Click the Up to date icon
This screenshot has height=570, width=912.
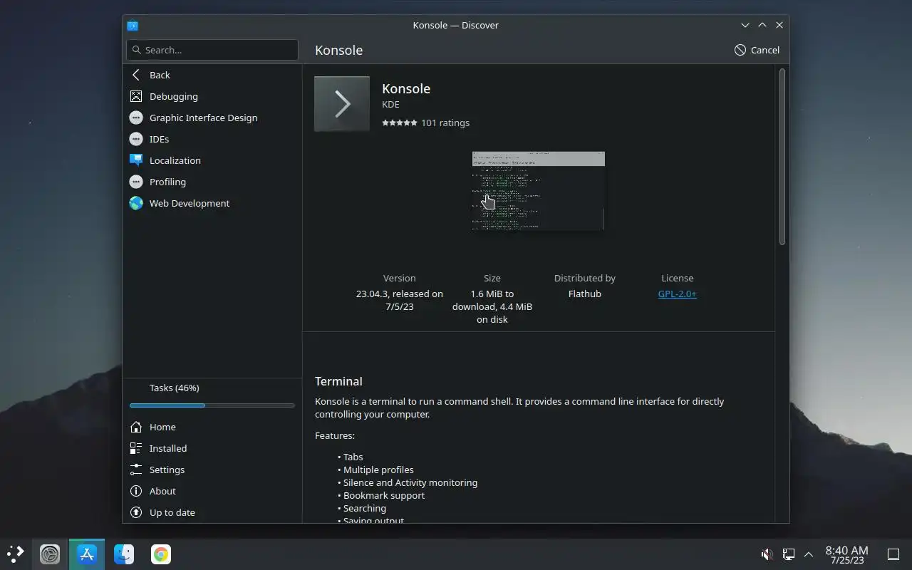coord(136,512)
